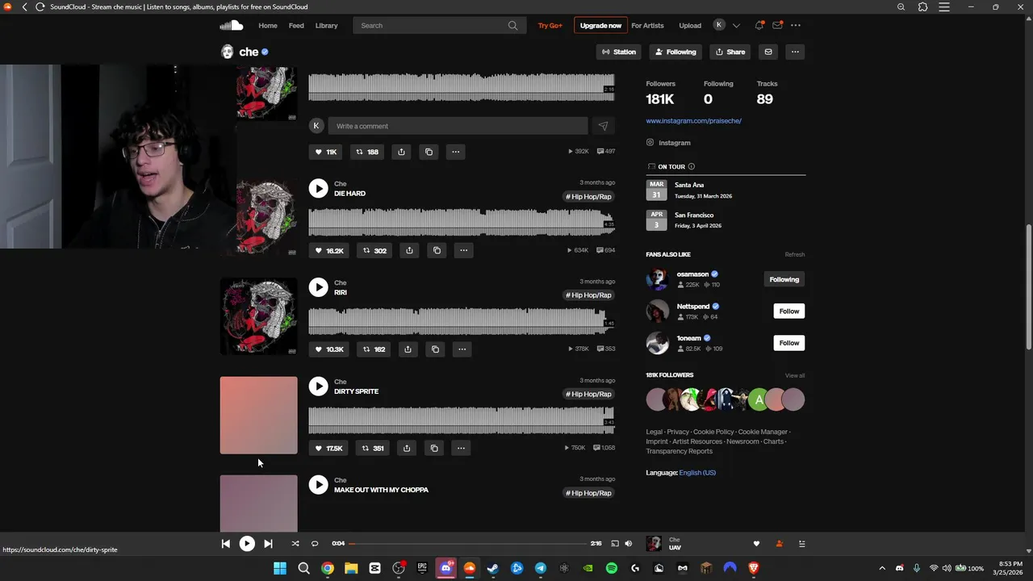Open Steam from the taskbar
Viewport: 1033px width, 581px height.
[493, 568]
